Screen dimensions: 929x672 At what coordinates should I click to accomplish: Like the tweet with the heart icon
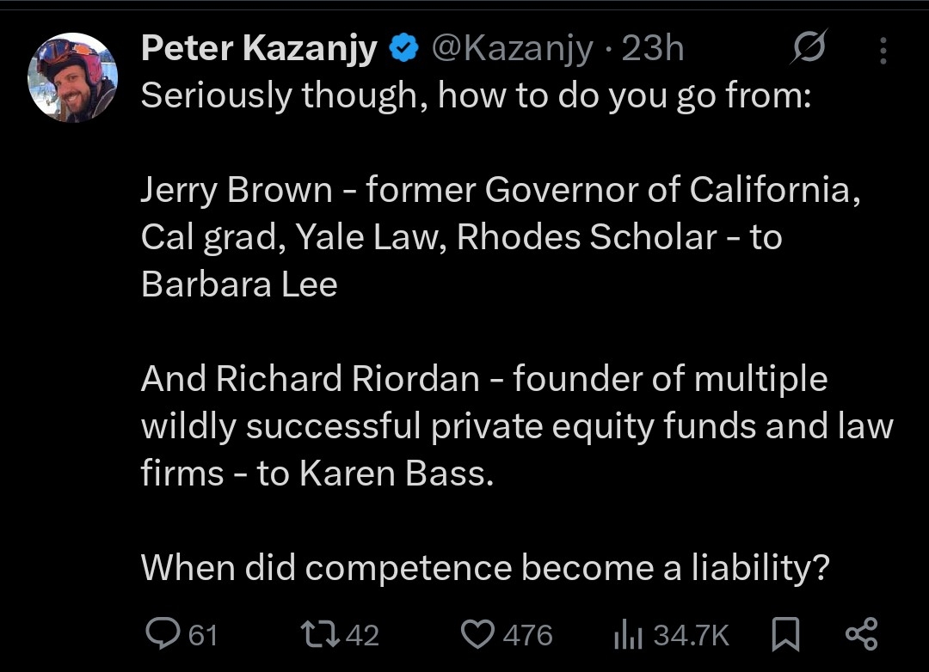coord(476,635)
